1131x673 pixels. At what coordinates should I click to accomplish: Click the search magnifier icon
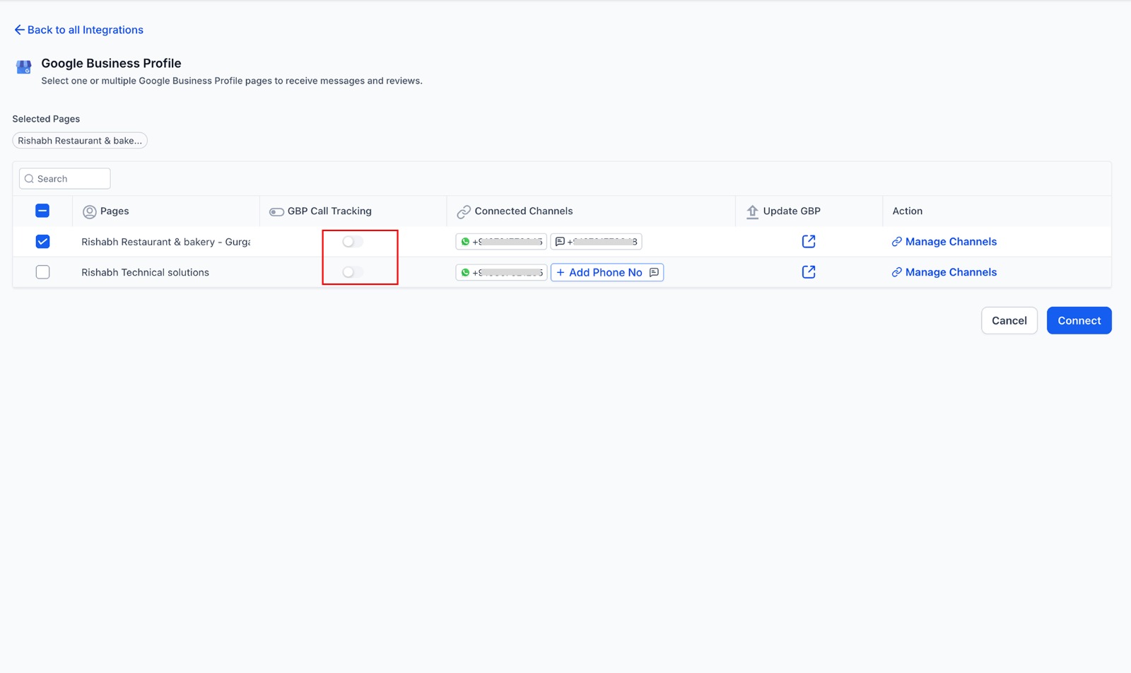[x=29, y=178]
